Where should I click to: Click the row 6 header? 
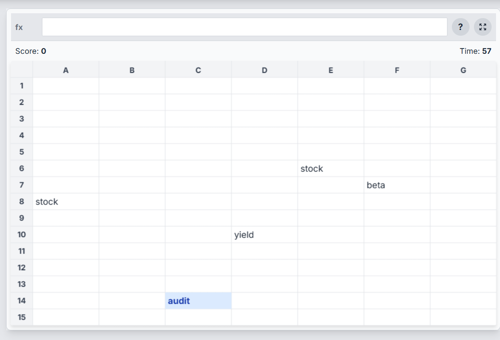click(x=22, y=168)
